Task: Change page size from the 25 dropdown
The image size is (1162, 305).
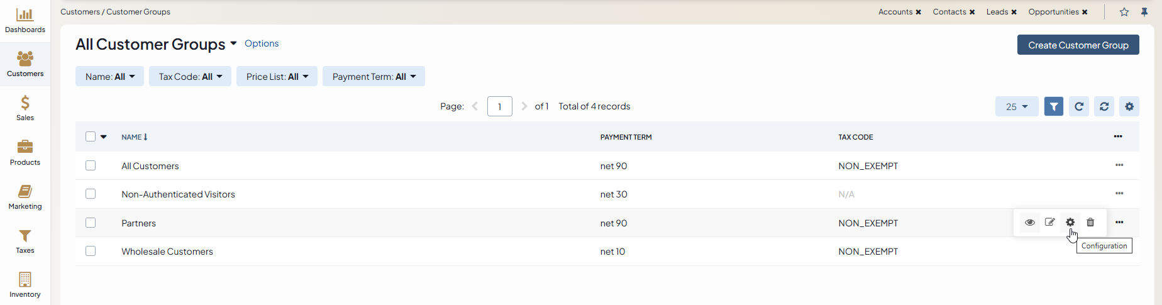Action: (x=1016, y=107)
